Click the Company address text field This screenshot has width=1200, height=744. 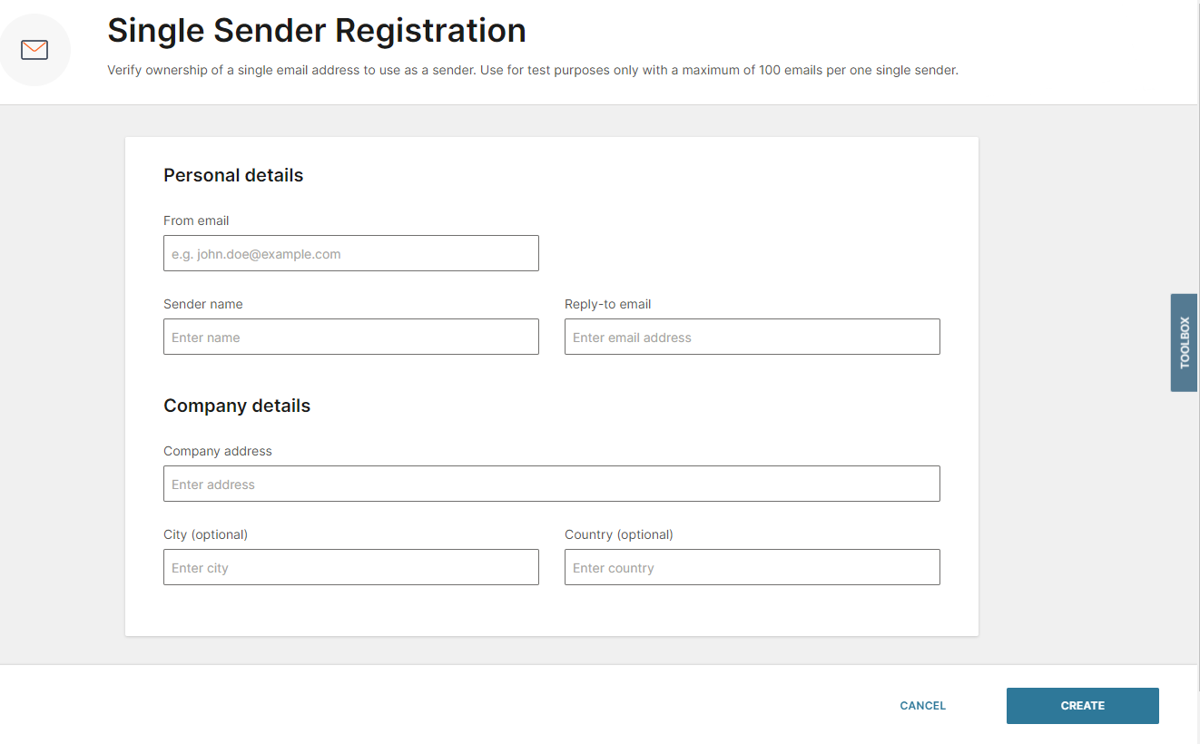click(551, 485)
